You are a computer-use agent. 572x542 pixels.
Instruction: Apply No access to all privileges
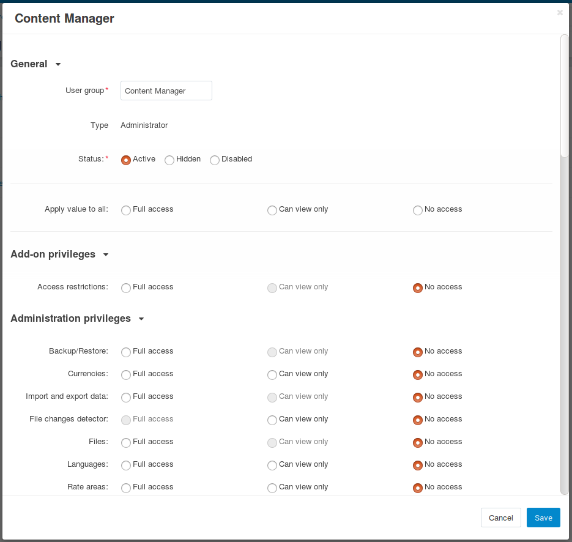[x=418, y=210]
